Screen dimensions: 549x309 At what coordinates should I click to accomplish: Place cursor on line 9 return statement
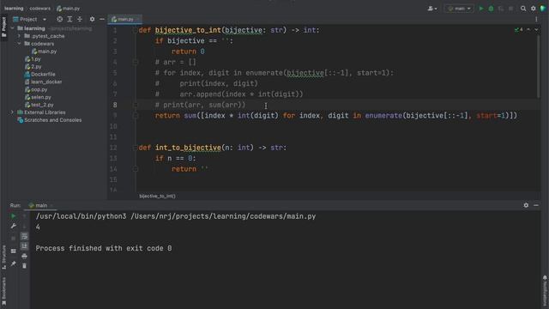(x=335, y=116)
